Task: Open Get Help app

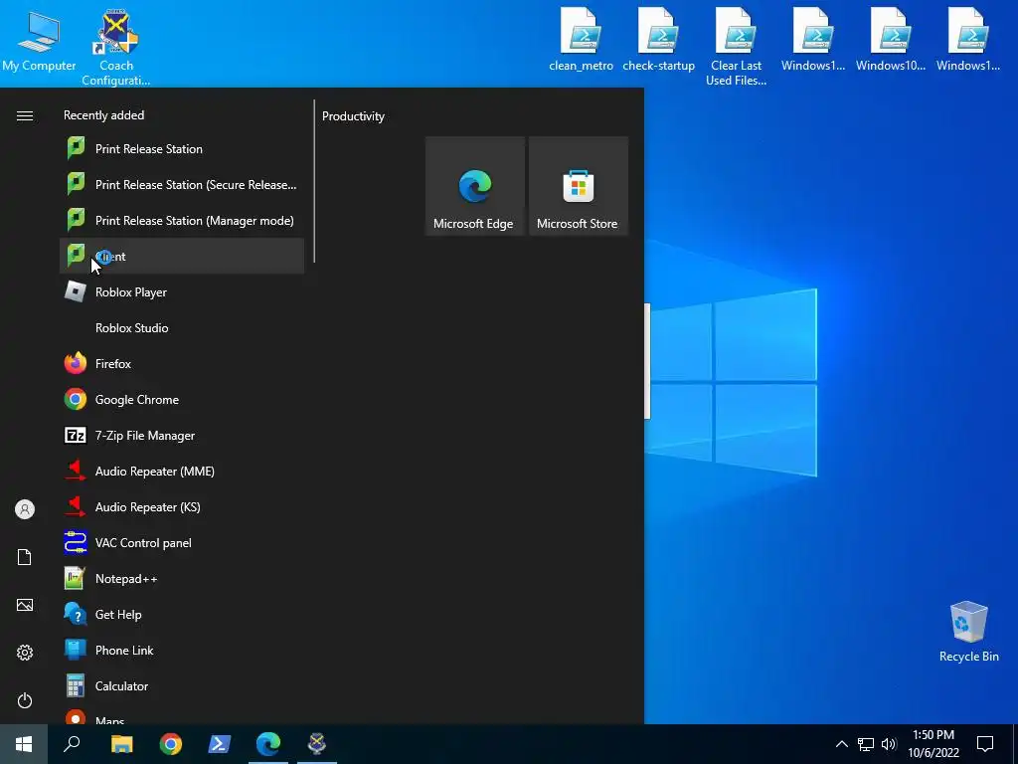Action: pos(182,613)
